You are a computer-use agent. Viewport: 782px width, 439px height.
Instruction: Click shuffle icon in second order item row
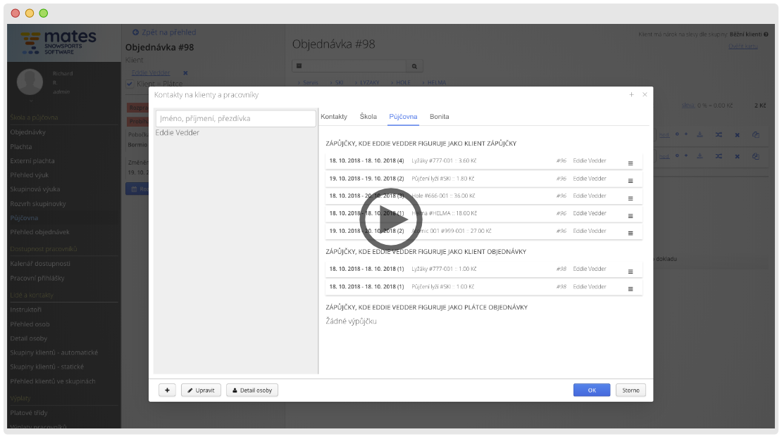click(x=719, y=156)
